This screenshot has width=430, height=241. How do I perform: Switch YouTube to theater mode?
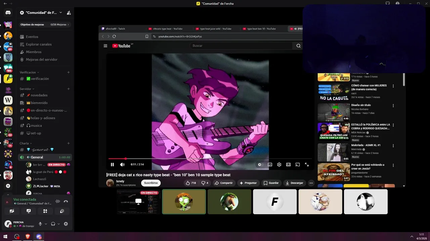point(288,164)
